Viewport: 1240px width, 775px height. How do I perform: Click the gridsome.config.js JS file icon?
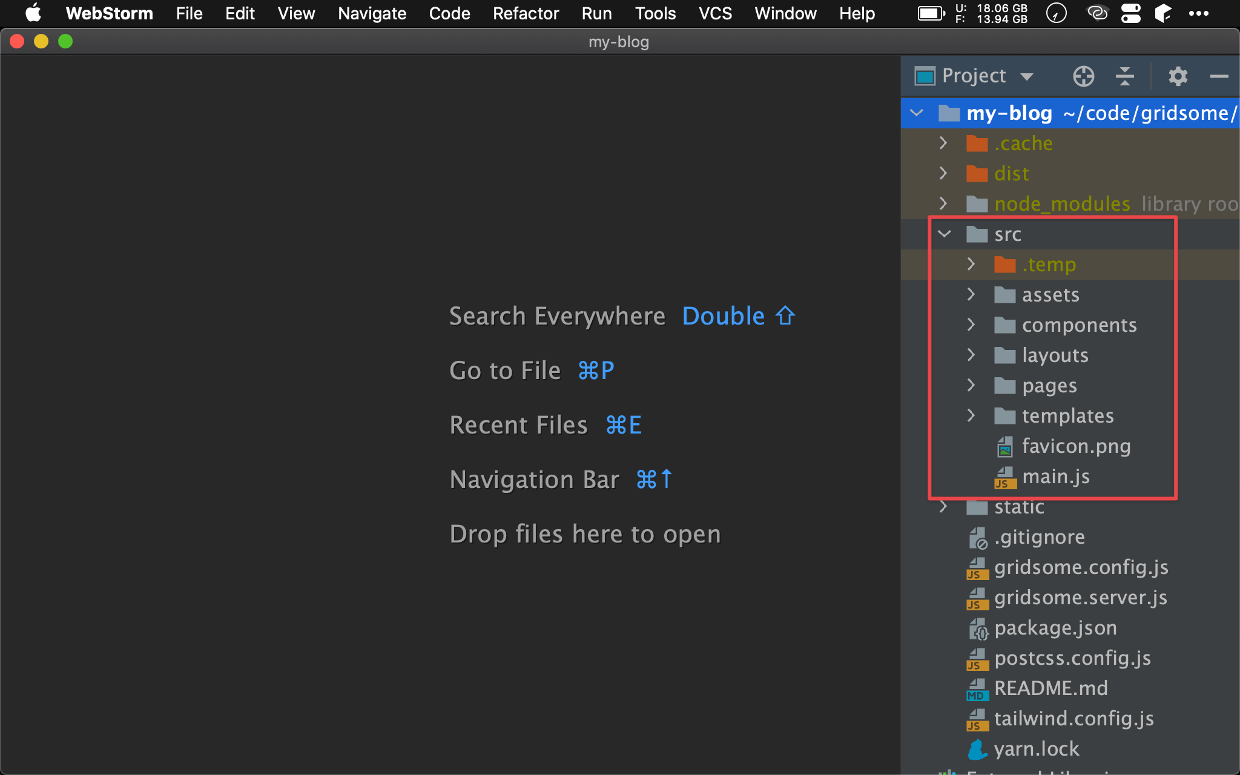tap(977, 568)
